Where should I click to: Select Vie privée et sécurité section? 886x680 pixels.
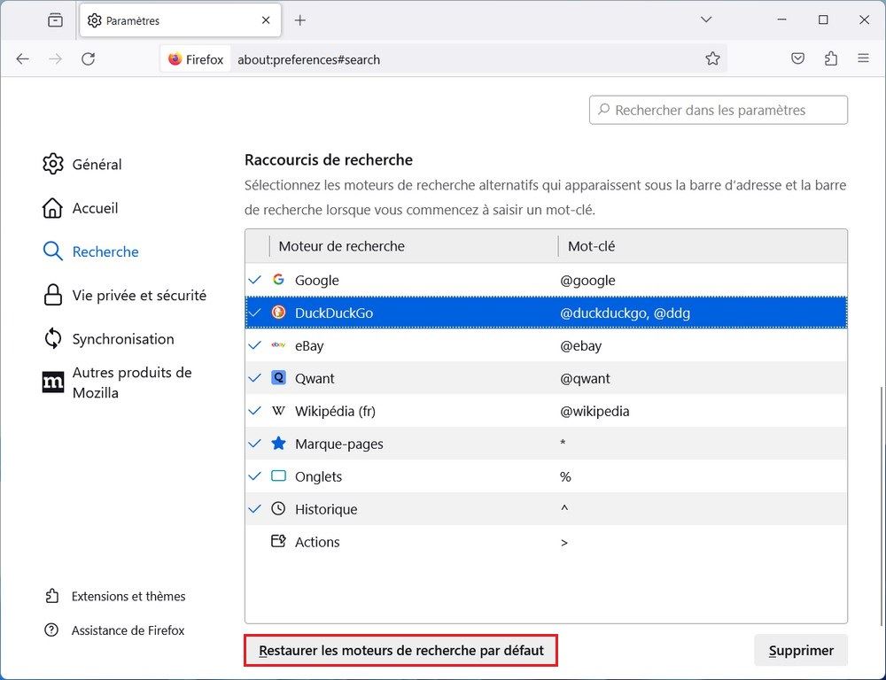[140, 295]
